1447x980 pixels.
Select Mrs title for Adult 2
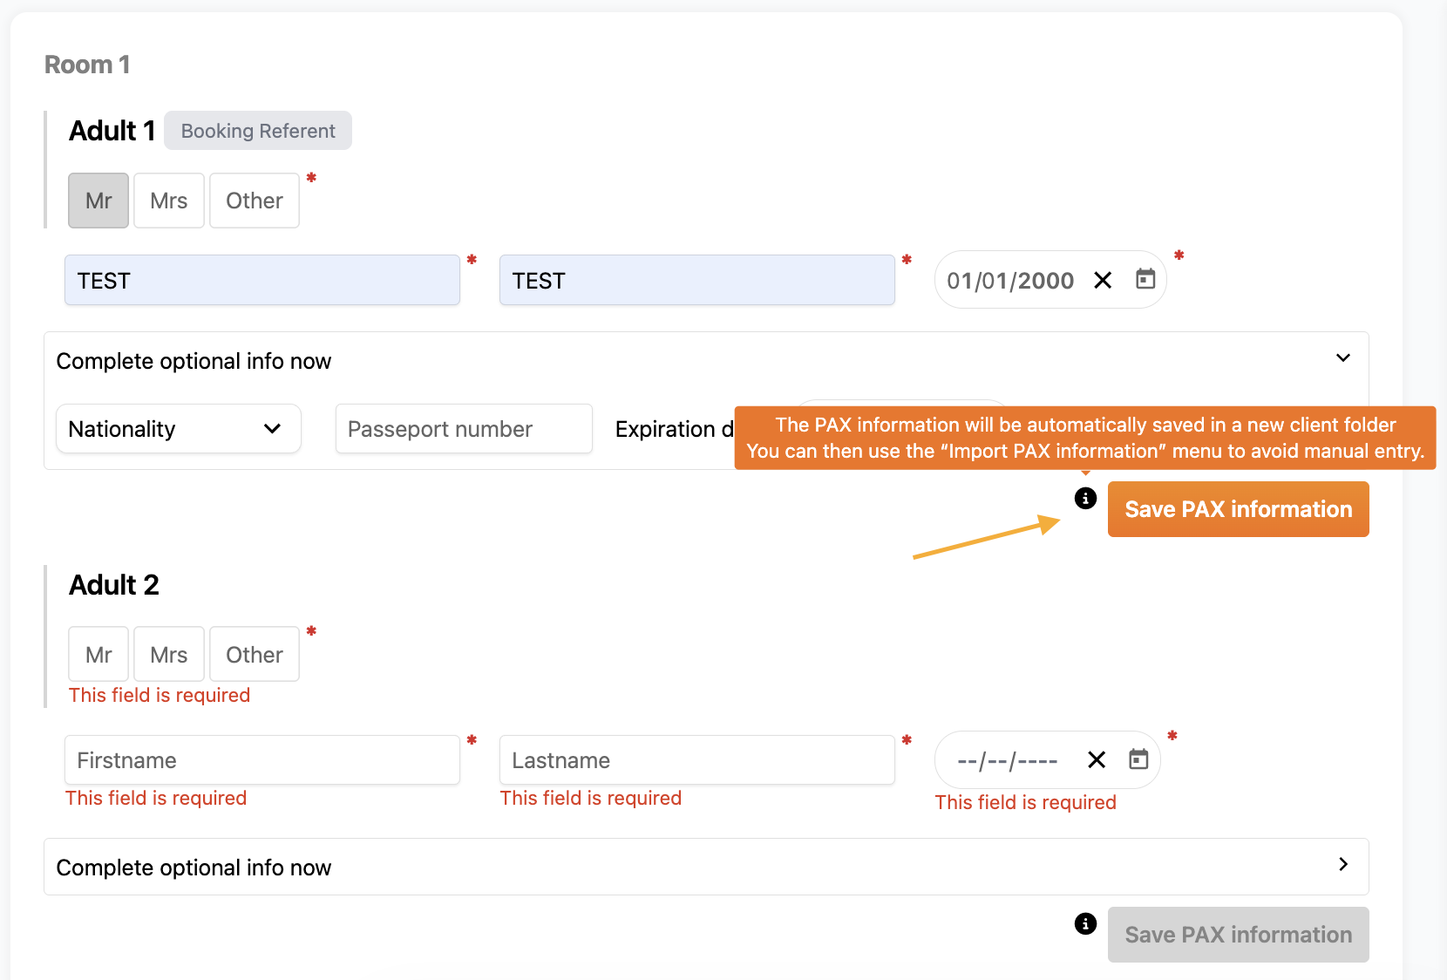tap(168, 655)
